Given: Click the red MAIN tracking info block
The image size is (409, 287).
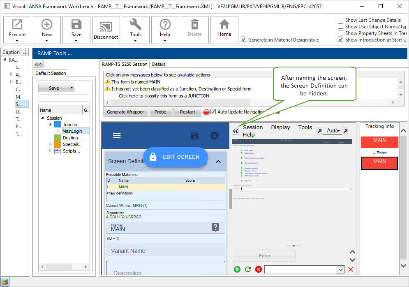Looking at the screenshot, I should 379,142.
